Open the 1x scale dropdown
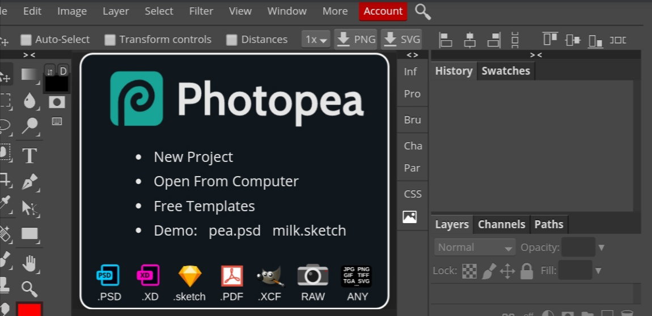The image size is (652, 316). [316, 40]
